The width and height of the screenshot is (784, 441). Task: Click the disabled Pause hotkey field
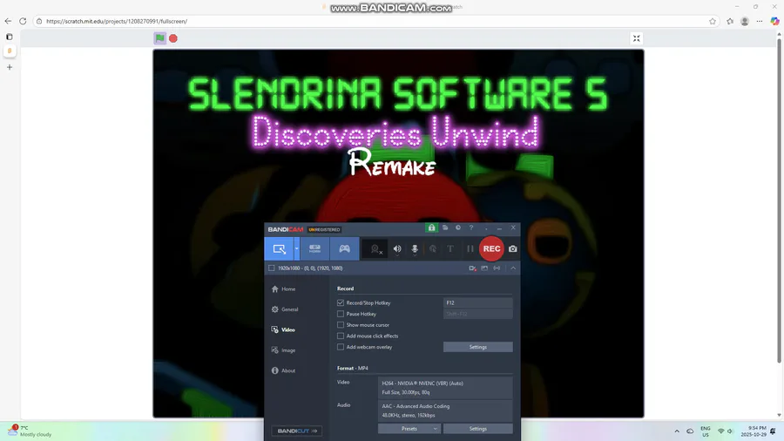(478, 314)
